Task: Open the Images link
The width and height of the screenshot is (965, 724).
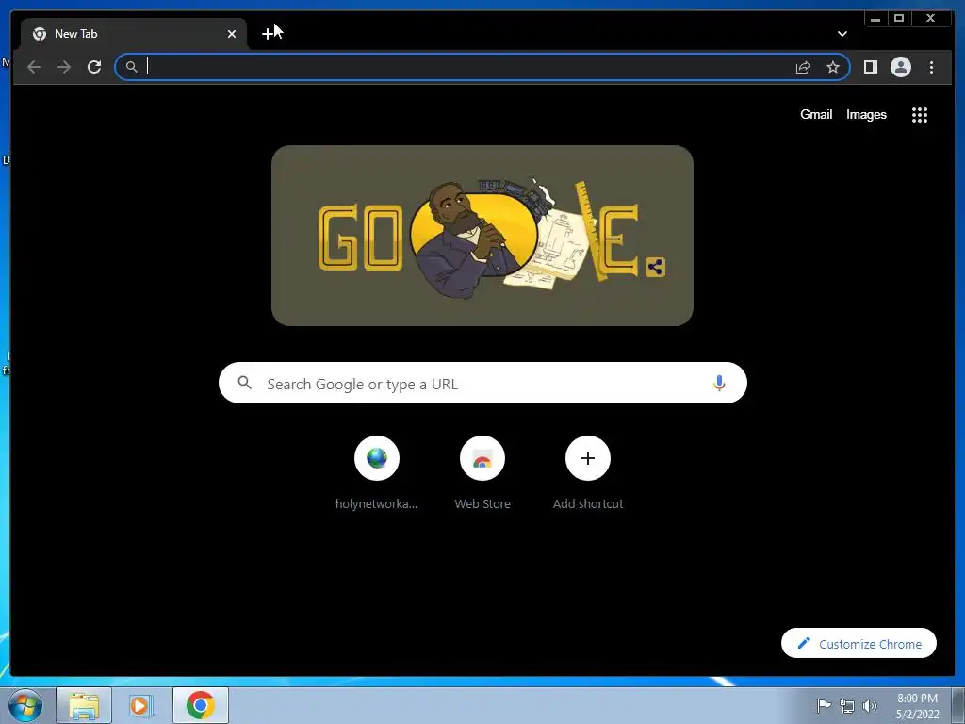Action: coord(866,114)
